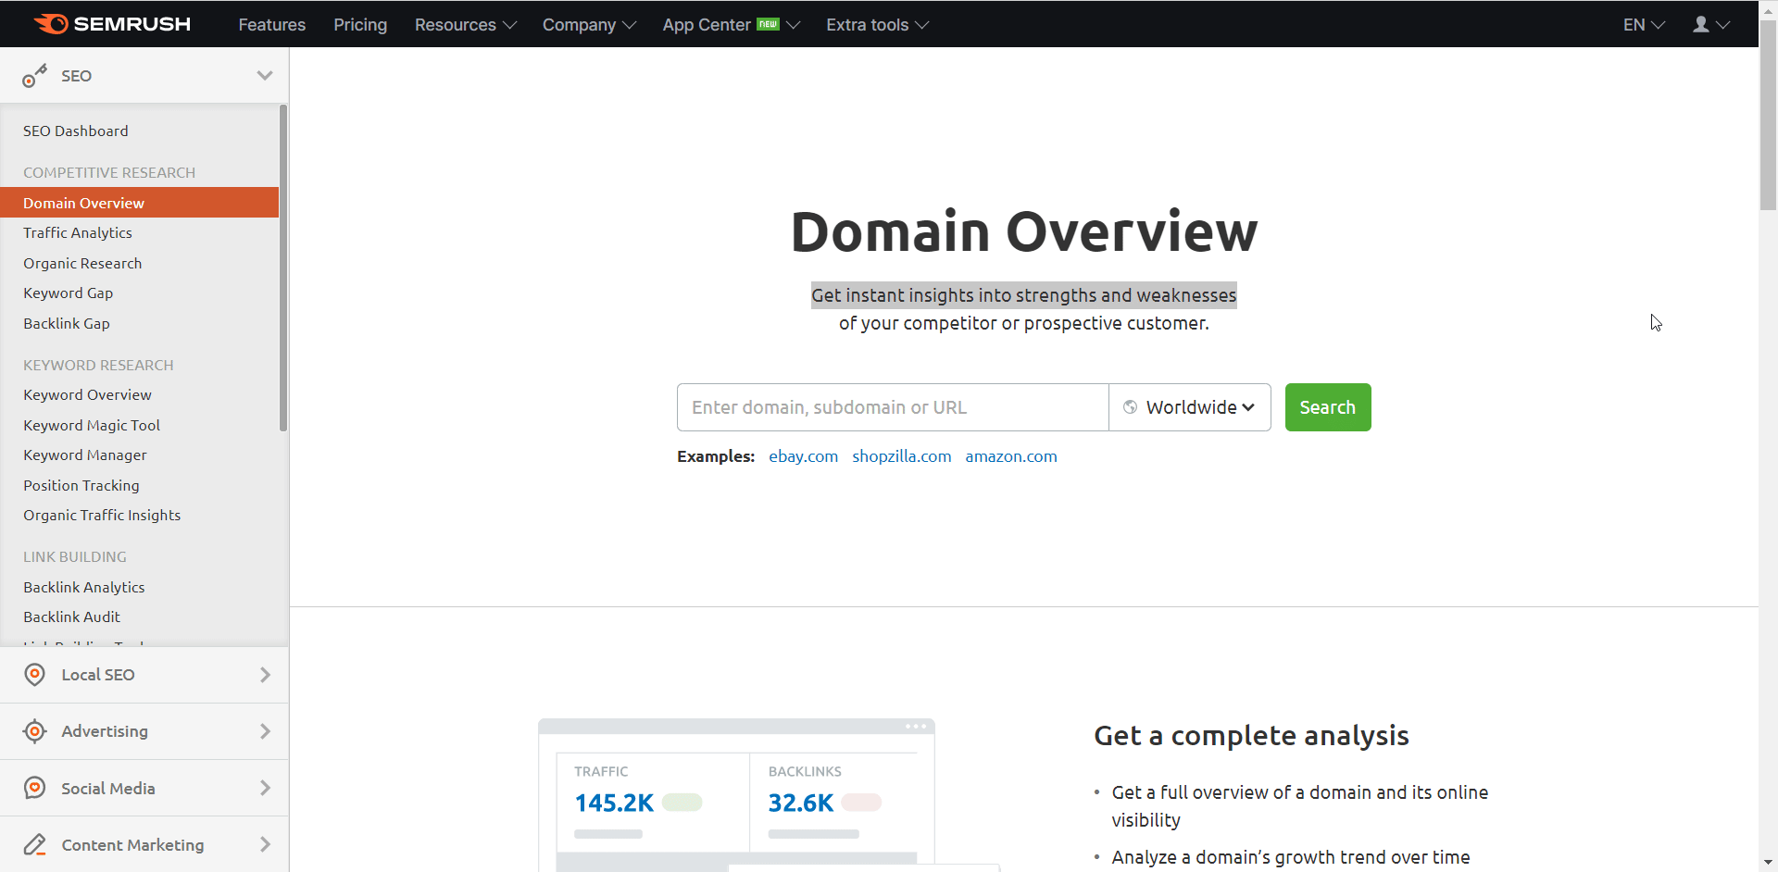The width and height of the screenshot is (1778, 872).
Task: Open the Extra tools dropdown
Action: pos(877,25)
